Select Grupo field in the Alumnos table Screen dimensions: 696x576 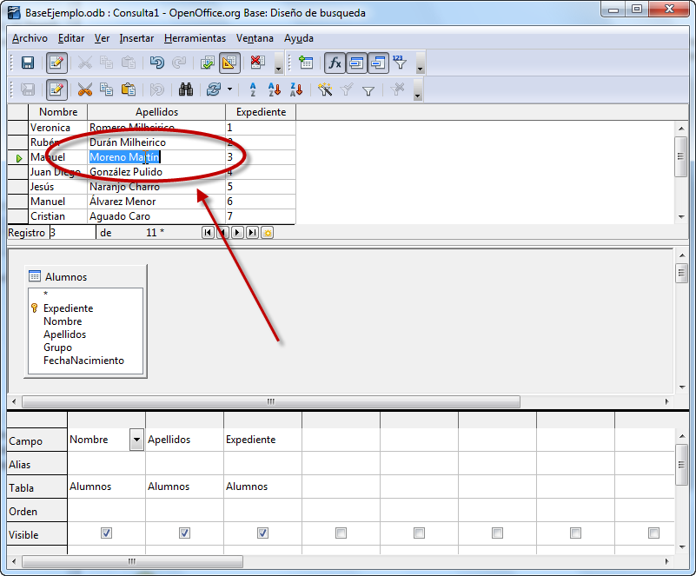coord(57,348)
